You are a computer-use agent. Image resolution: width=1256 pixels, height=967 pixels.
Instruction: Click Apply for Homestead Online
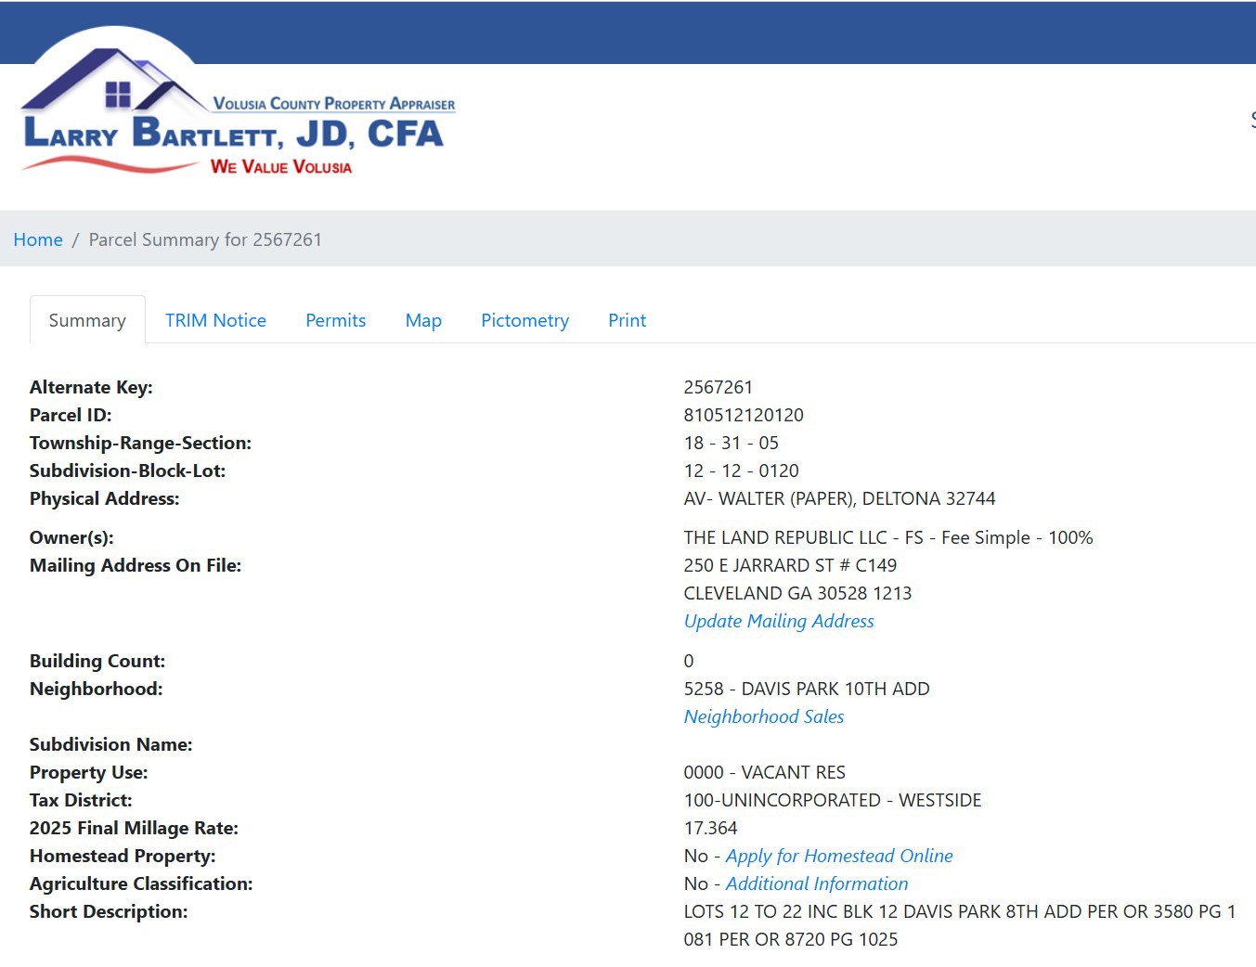pos(839,856)
